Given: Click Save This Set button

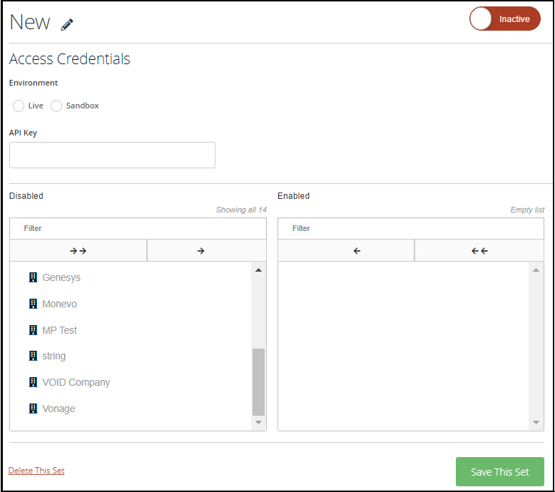Looking at the screenshot, I should click(500, 471).
